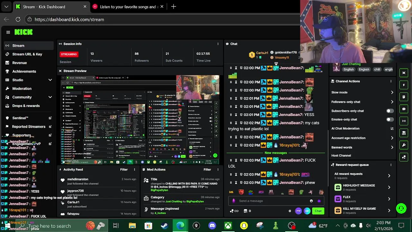
Task: Open Channel Actions three-dot menu
Action: [x=391, y=81]
